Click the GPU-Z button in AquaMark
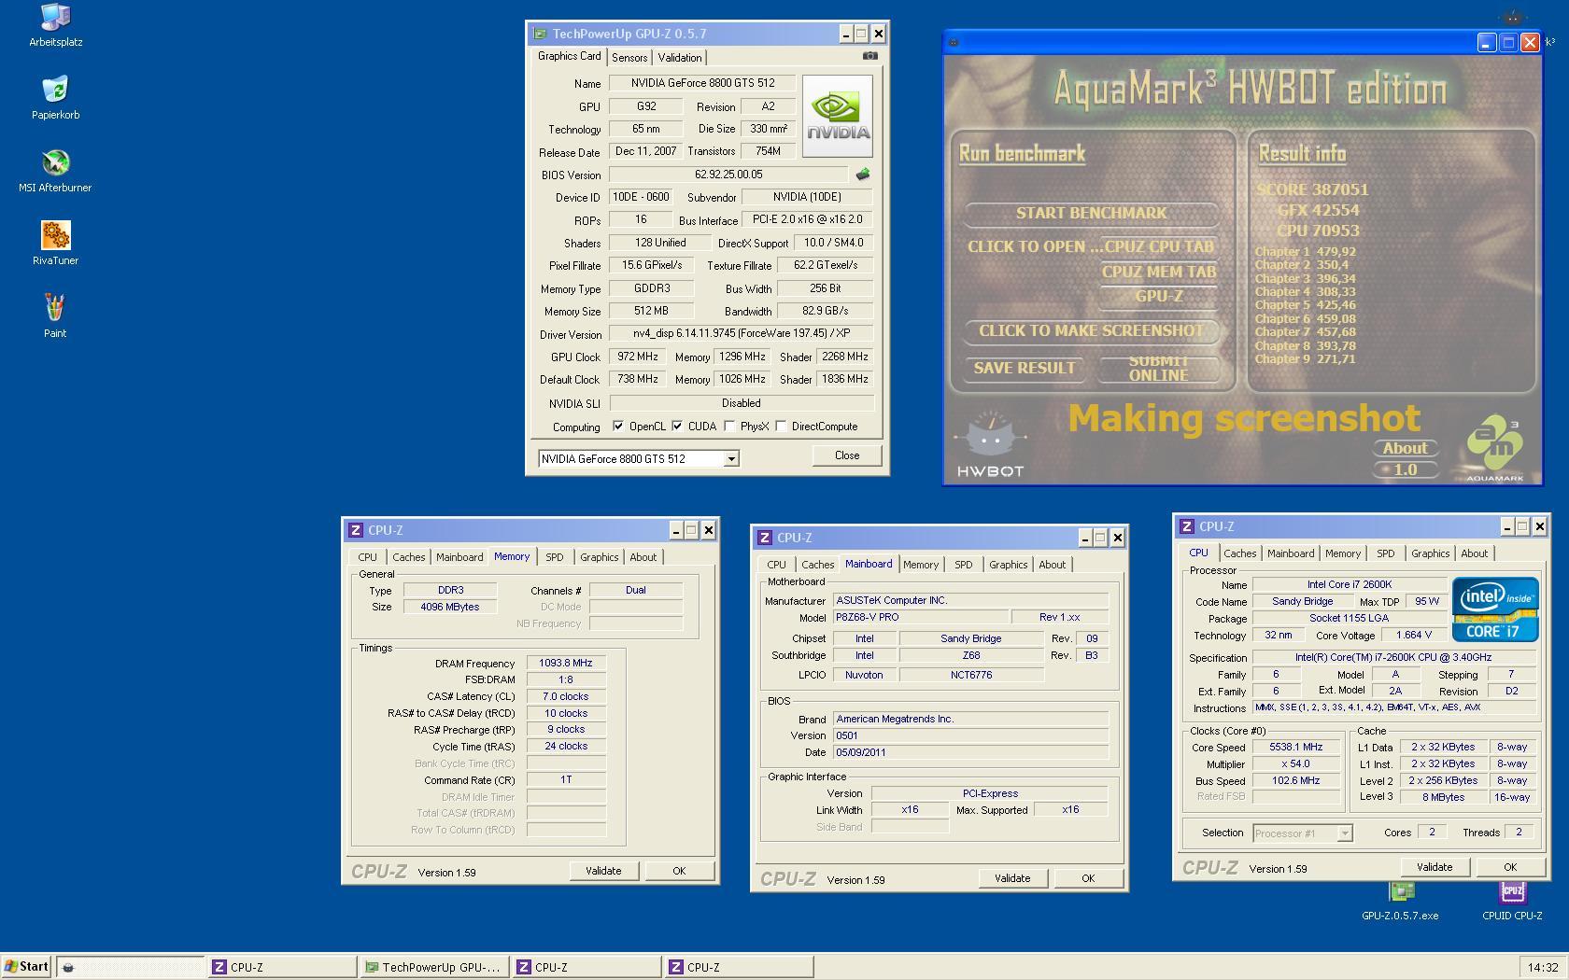1569x980 pixels. [1159, 296]
